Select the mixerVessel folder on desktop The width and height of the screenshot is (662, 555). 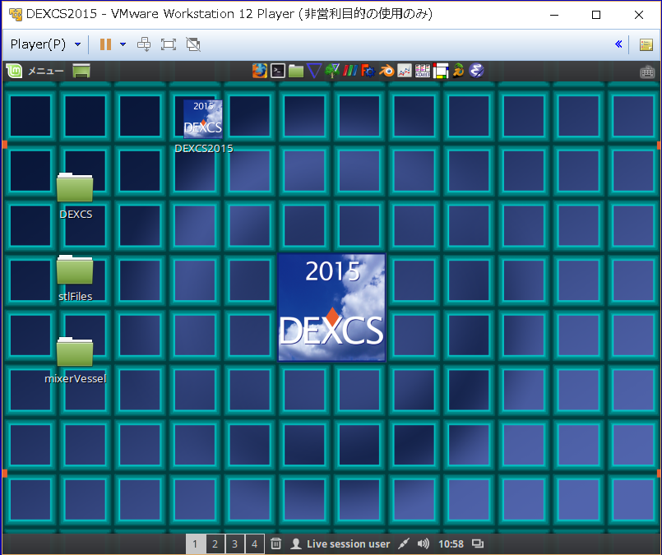tap(75, 361)
